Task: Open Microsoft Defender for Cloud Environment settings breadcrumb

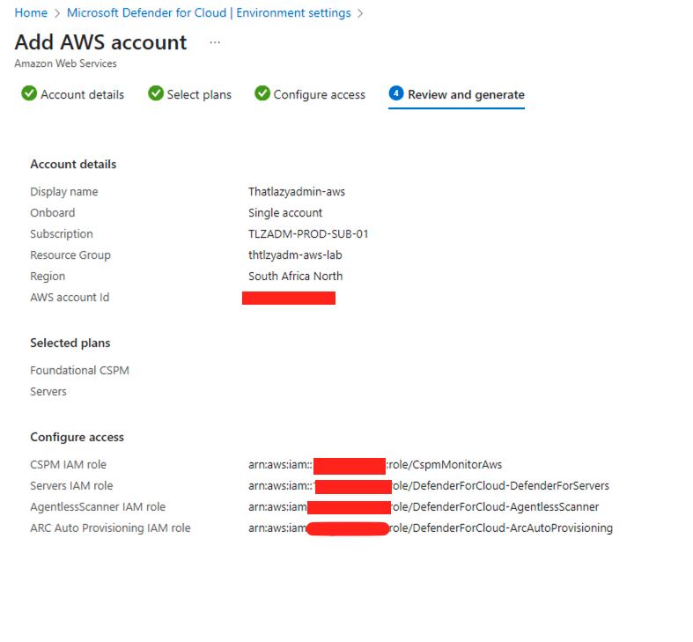Action: tap(209, 13)
